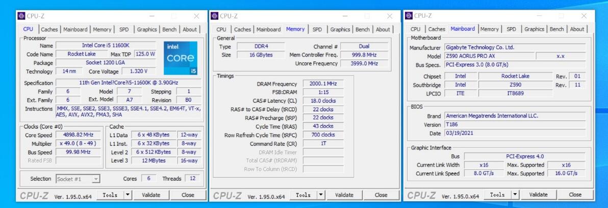Viewport: 608px width, 208px height.
Task: Click the memory Type value DDR4
Action: (x=261, y=46)
